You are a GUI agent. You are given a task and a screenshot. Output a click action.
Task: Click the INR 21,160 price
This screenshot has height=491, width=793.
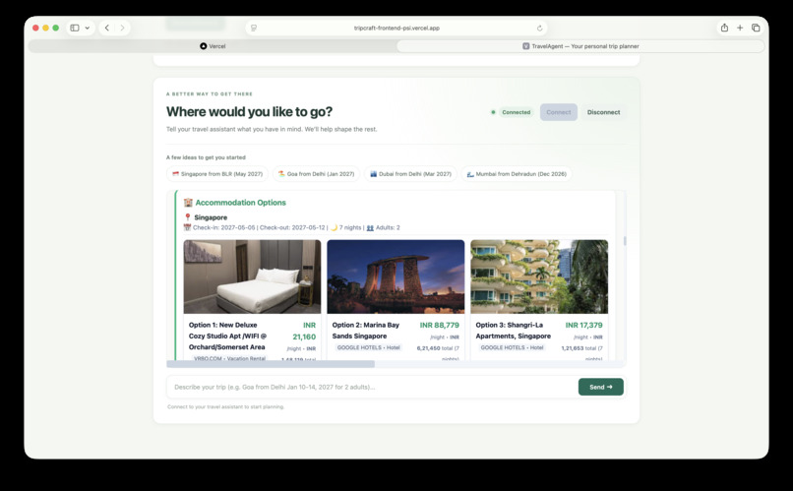pos(304,331)
